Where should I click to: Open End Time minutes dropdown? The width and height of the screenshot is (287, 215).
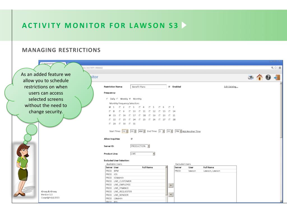point(170,131)
